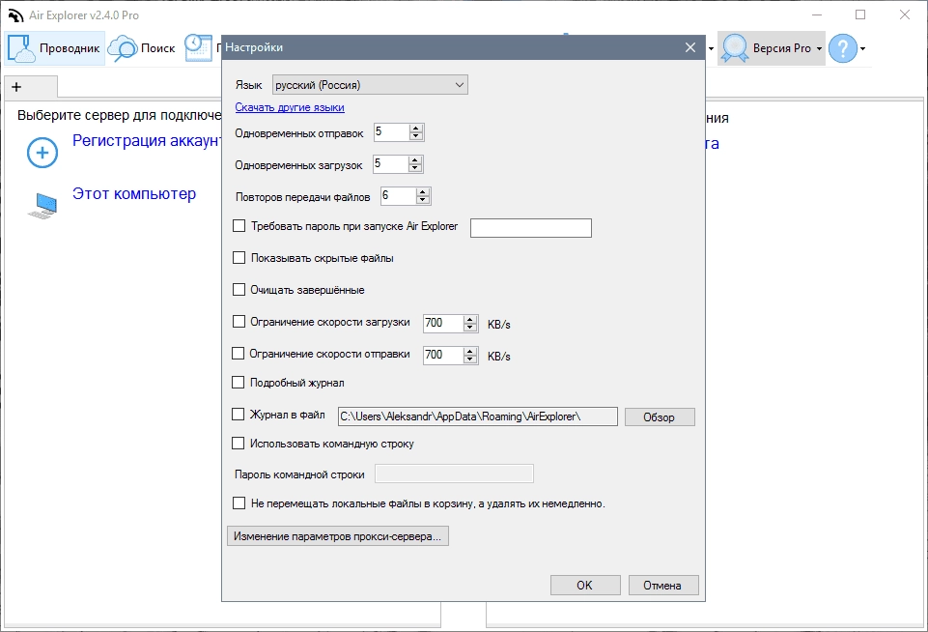Screen dimensions: 928x632
Task: Click the plus circle to register account
Action: coord(42,153)
